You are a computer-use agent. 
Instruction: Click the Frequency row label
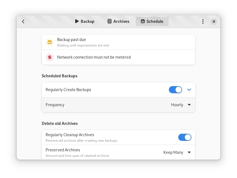(55, 105)
